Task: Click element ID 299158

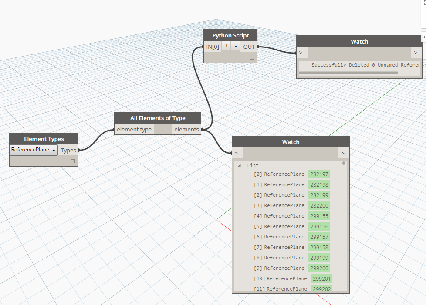Action: pos(319,247)
